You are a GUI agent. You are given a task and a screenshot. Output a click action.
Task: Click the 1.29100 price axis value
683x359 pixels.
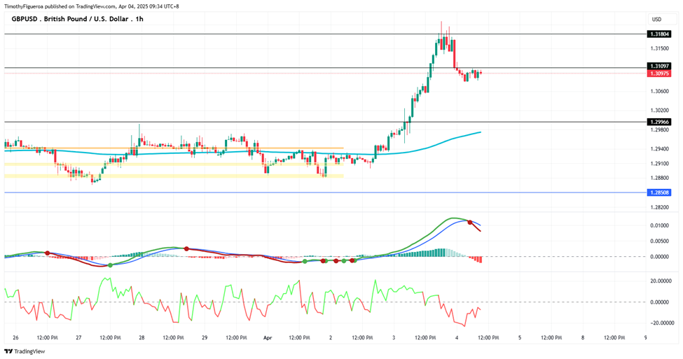(659, 164)
